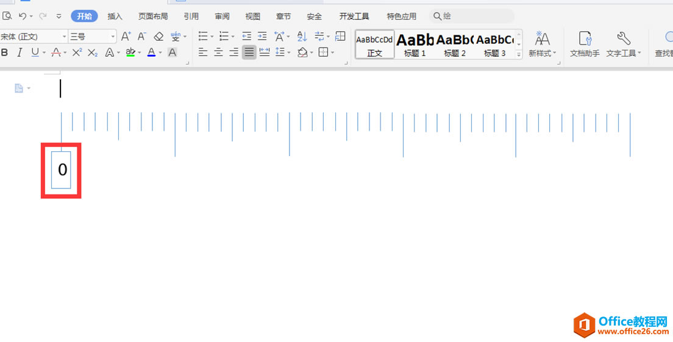
Task: Decrease paragraph indent
Action: [x=246, y=36]
